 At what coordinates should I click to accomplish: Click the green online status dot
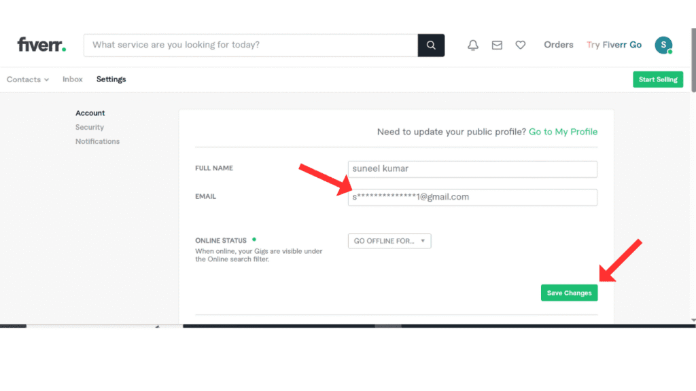pyautogui.click(x=255, y=239)
